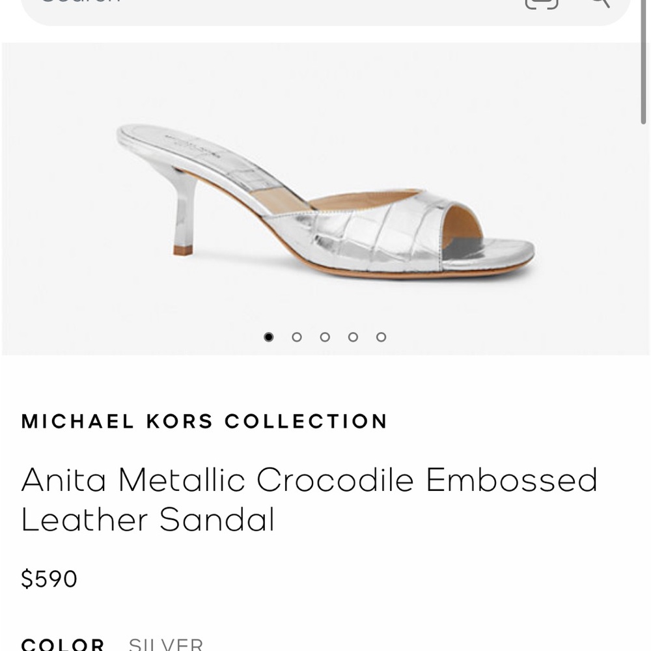Open the MICHAEL KORS COLLECTION brand page
Image resolution: width=651 pixels, height=651 pixels.
[x=204, y=421]
